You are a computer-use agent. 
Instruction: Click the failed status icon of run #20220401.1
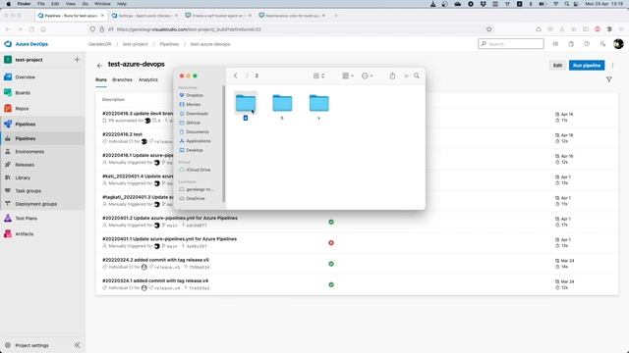click(331, 243)
